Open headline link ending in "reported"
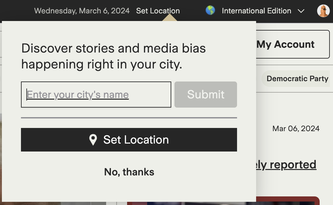This screenshot has width=333, height=205. tap(287, 165)
